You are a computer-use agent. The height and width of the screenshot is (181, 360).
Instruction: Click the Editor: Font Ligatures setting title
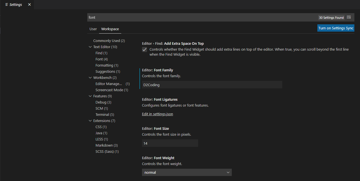pyautogui.click(x=160, y=99)
